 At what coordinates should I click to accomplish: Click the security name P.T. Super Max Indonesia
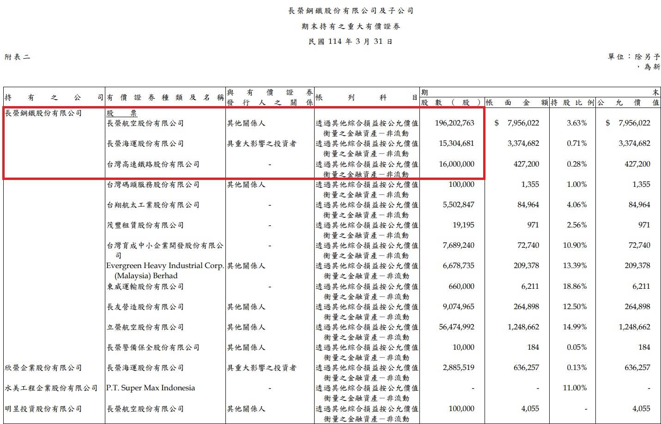click(151, 388)
